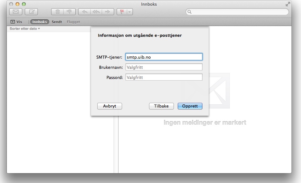
Task: Switch to the Sendt mailbox tab
Action: tap(57, 22)
